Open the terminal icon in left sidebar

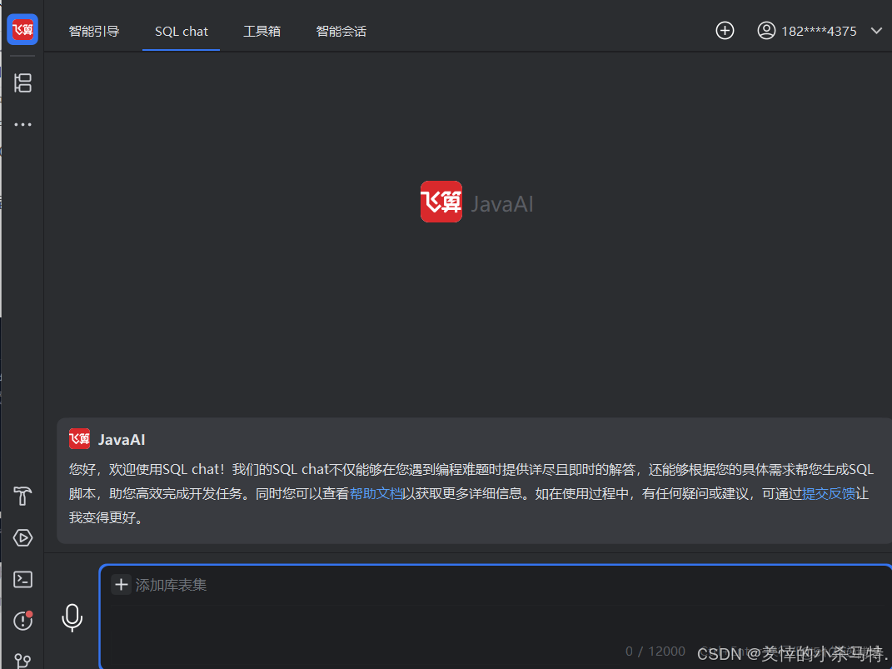[x=22, y=579]
